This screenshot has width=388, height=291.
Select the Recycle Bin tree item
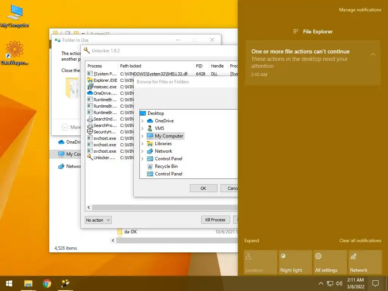(x=166, y=166)
